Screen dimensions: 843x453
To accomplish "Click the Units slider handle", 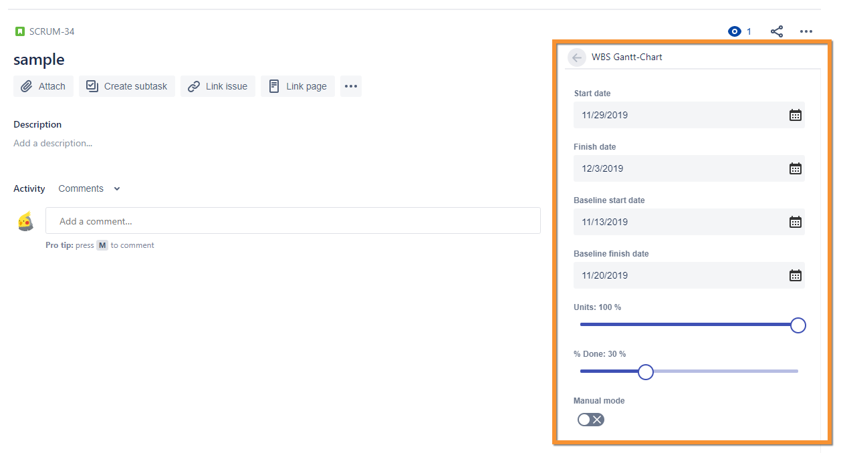I will pos(798,325).
